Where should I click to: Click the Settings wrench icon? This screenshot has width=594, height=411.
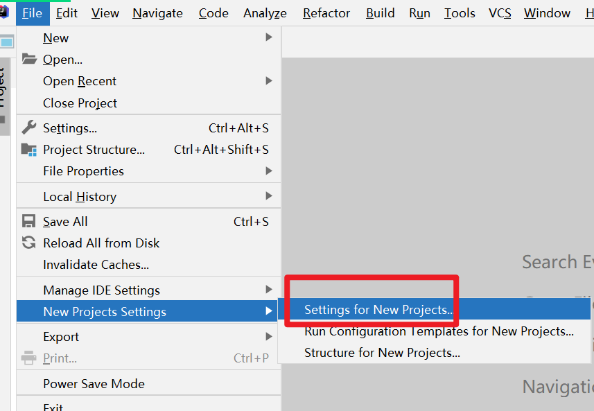(29, 128)
